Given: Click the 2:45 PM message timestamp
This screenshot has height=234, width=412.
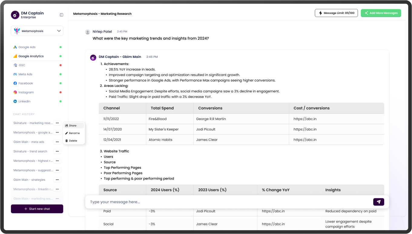Looking at the screenshot, I should (122, 32).
